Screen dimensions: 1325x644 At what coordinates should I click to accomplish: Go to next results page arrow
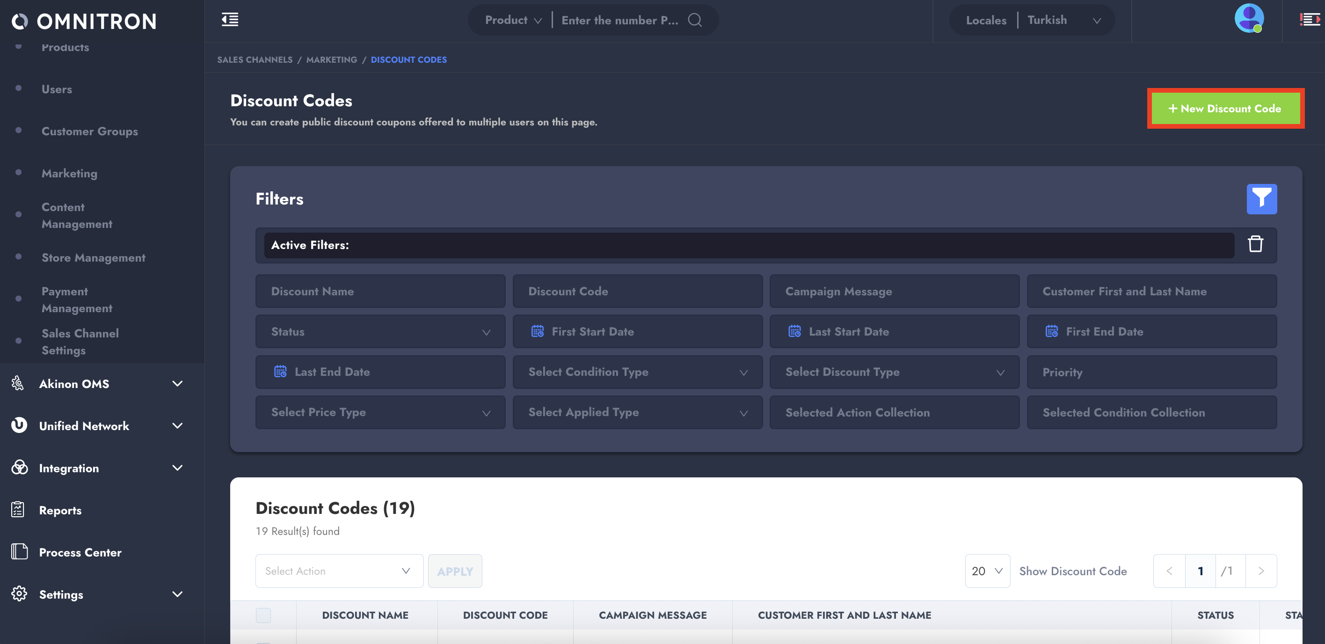pos(1261,571)
